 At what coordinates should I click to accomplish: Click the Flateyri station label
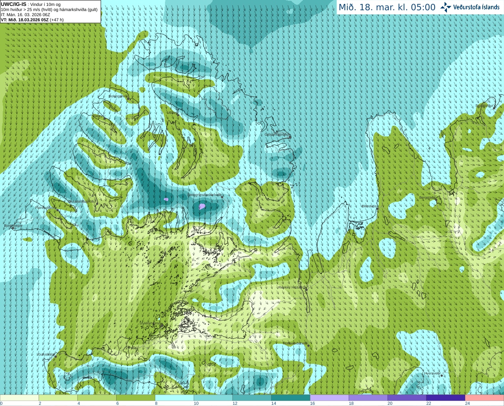(98, 116)
